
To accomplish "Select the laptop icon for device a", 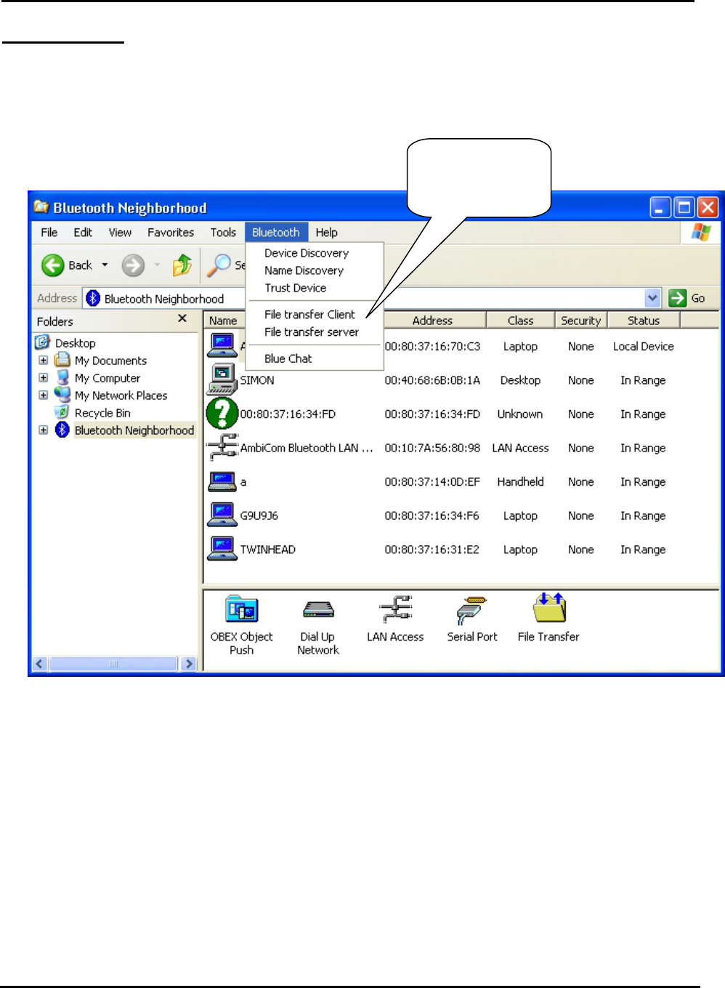I will click(x=222, y=481).
